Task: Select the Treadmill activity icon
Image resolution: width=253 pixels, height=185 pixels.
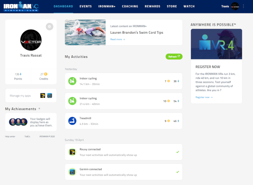Action: click(x=72, y=121)
